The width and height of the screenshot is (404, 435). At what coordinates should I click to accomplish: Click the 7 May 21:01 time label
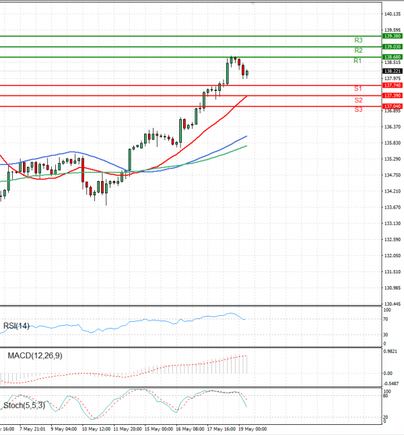coord(32,429)
